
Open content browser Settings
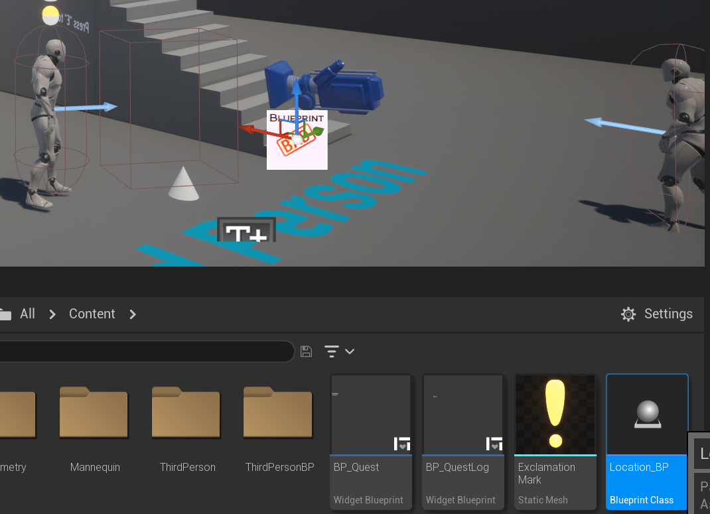click(x=656, y=314)
